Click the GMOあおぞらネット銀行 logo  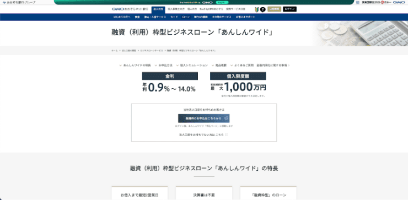tap(130, 9)
